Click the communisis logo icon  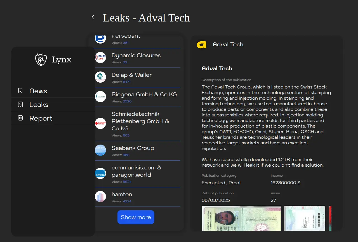coord(100,173)
